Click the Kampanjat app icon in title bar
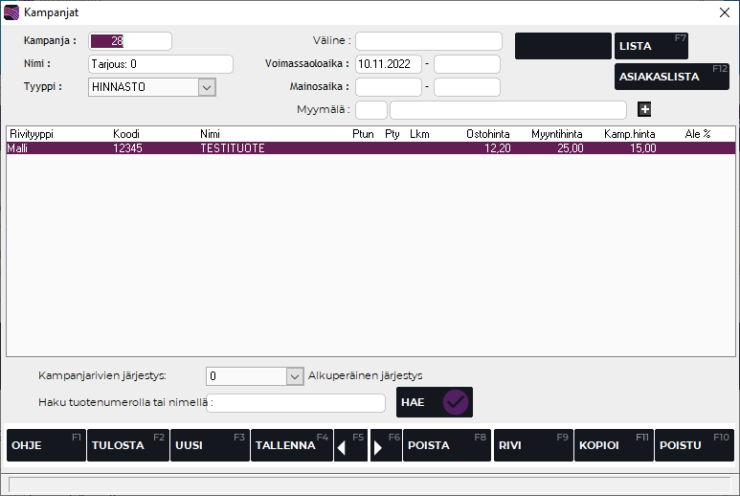Viewport: 740px width, 496px height. (x=11, y=12)
